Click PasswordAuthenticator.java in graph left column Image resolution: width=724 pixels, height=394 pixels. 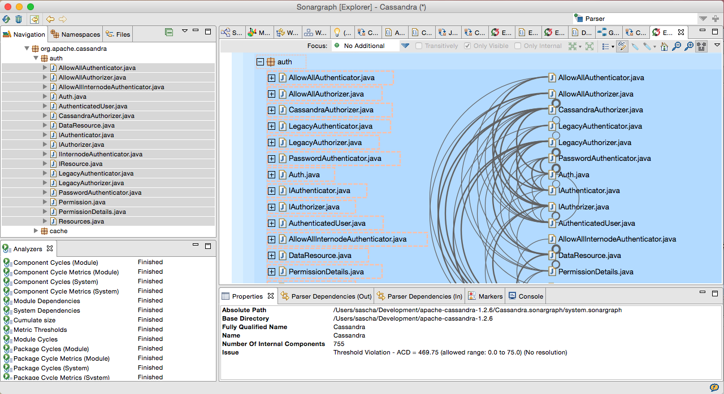click(x=335, y=159)
